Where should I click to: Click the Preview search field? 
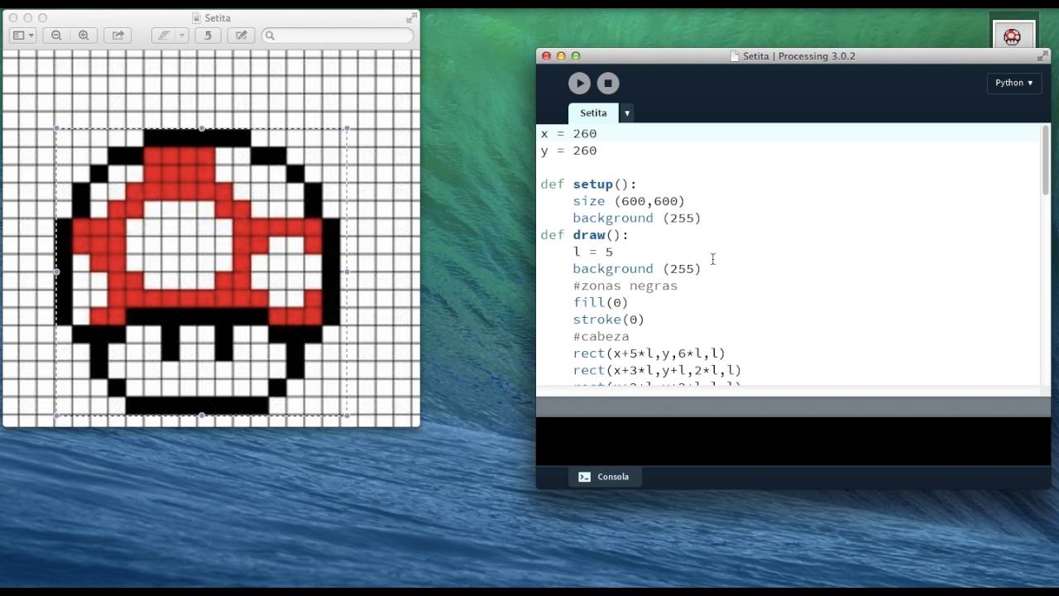(338, 36)
